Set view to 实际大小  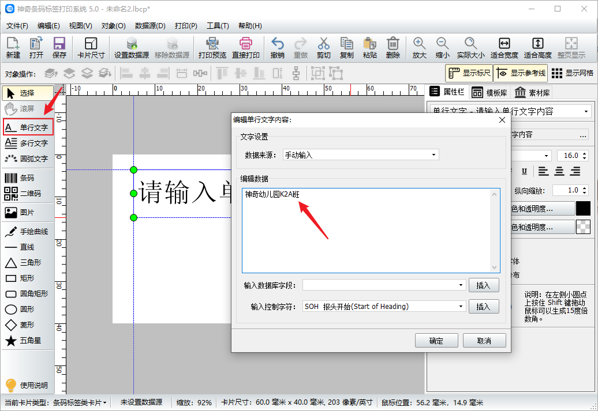[470, 48]
